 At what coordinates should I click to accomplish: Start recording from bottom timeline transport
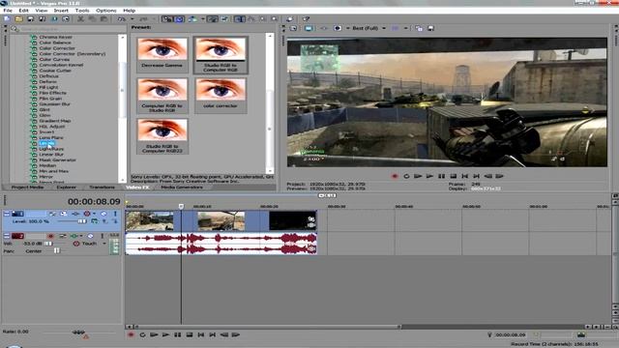tap(131, 335)
